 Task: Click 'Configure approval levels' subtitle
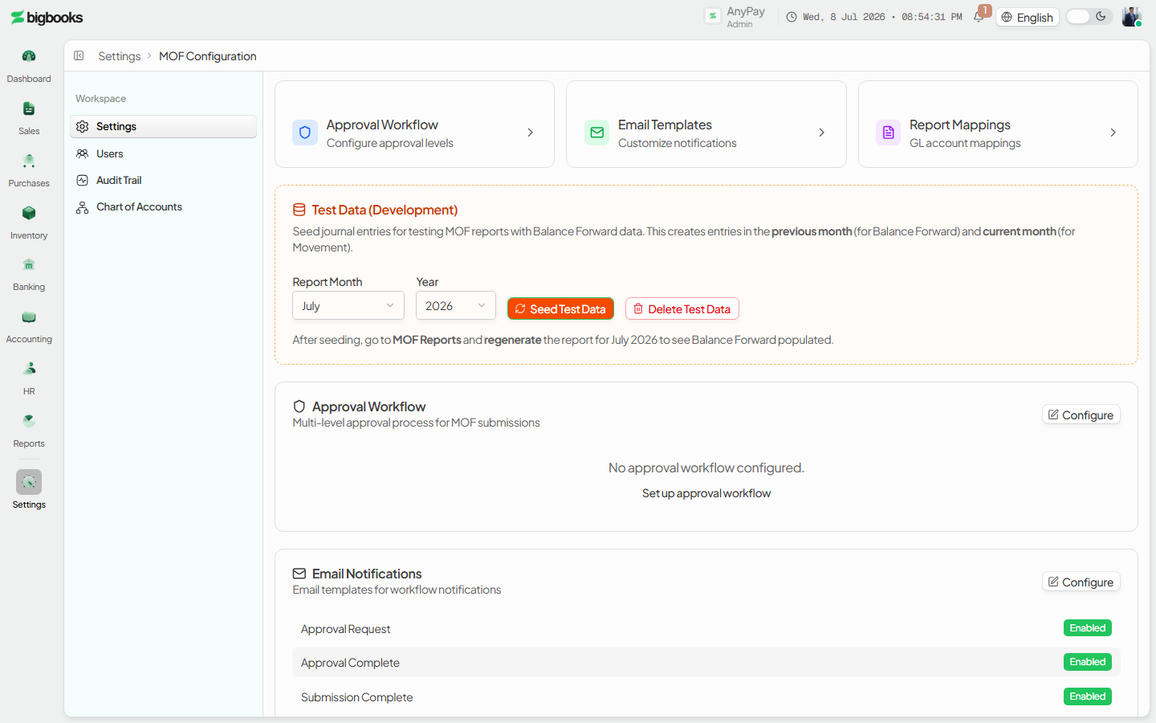(389, 143)
